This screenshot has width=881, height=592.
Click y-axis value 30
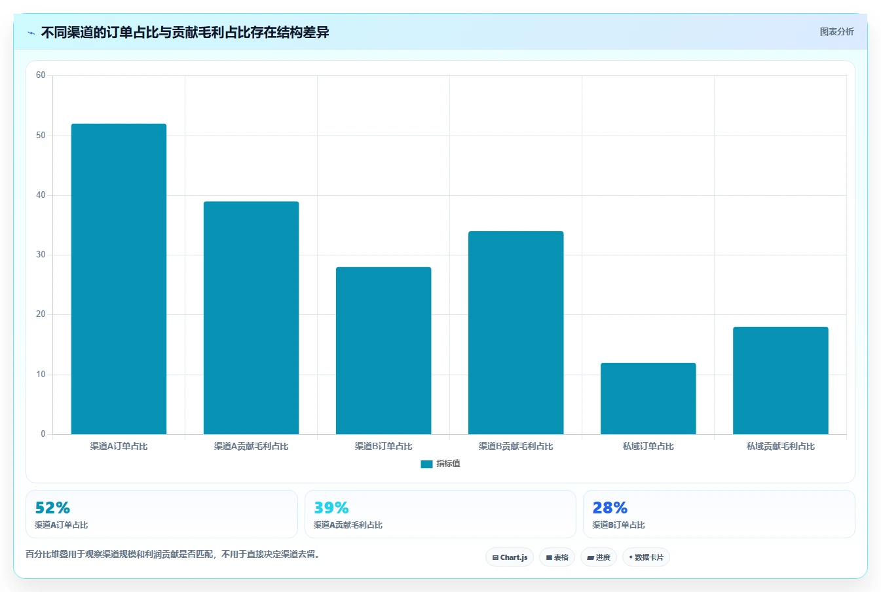41,255
